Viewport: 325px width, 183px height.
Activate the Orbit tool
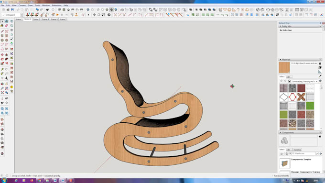coord(2,84)
